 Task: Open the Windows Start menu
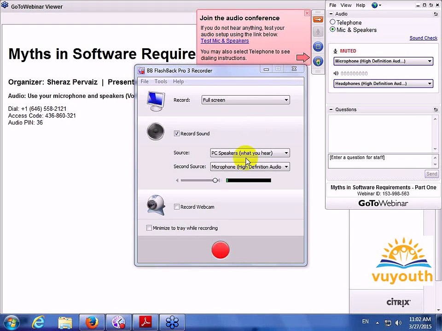(11, 323)
